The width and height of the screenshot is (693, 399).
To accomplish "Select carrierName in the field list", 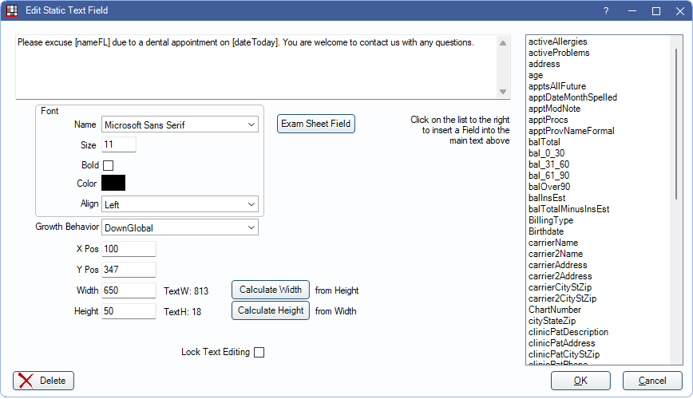I will 553,243.
